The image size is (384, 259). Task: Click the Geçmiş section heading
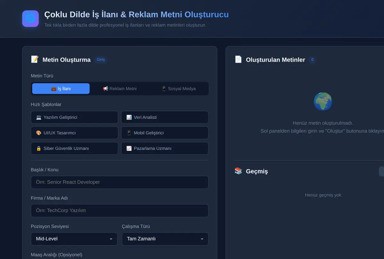(257, 171)
